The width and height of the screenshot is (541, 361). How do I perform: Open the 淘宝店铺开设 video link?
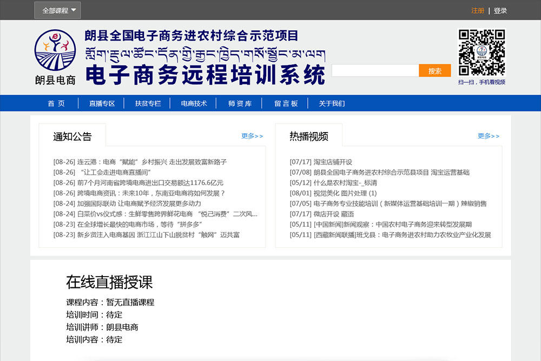point(333,162)
